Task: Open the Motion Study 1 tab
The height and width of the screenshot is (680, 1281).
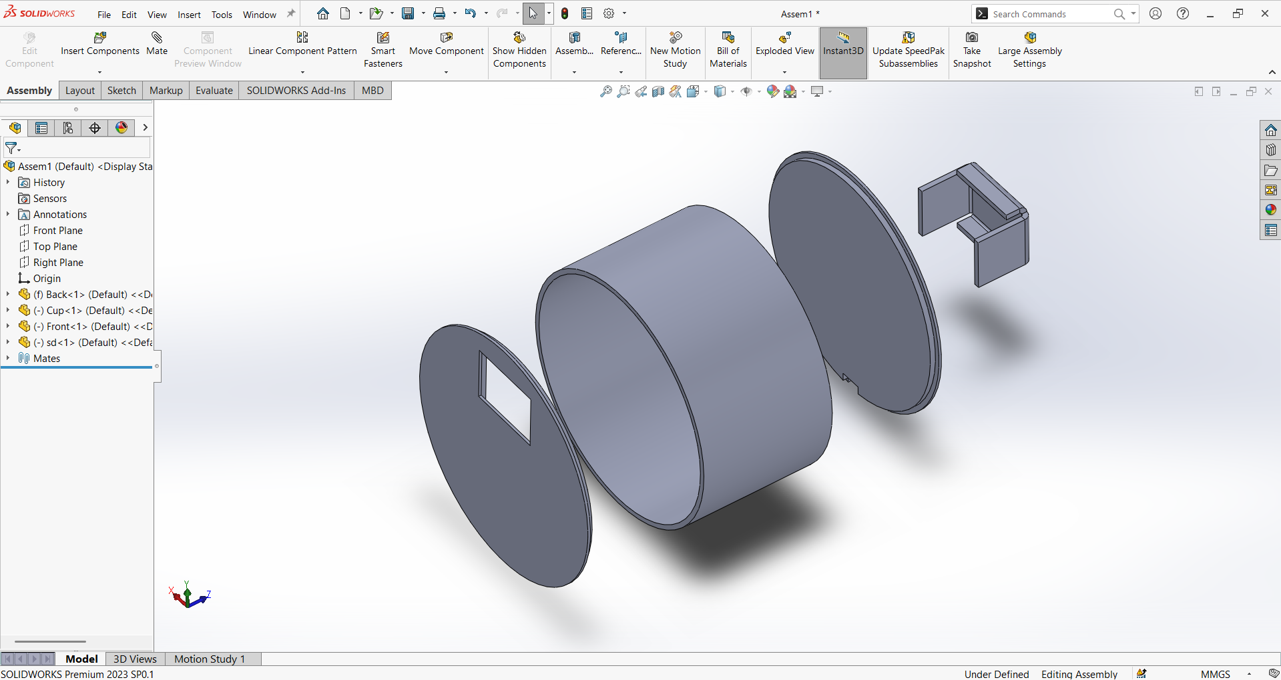Action: (210, 659)
